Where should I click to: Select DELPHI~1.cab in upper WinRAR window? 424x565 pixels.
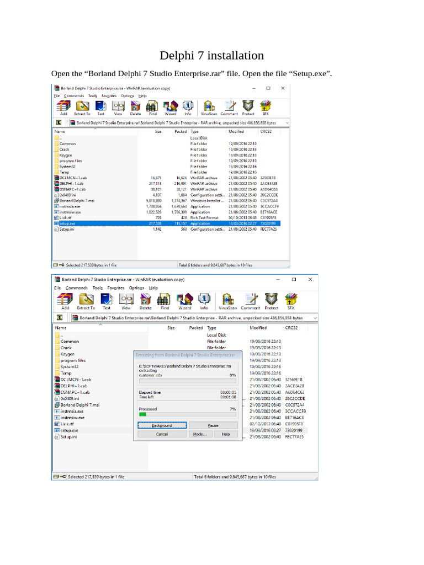pos(71,183)
